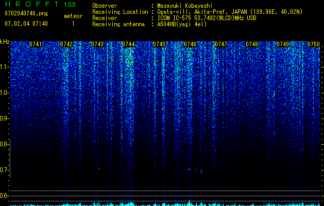Image resolution: width=324 pixels, height=206 pixels.
Task: Click the 0742 time marker
Action: [66, 44]
